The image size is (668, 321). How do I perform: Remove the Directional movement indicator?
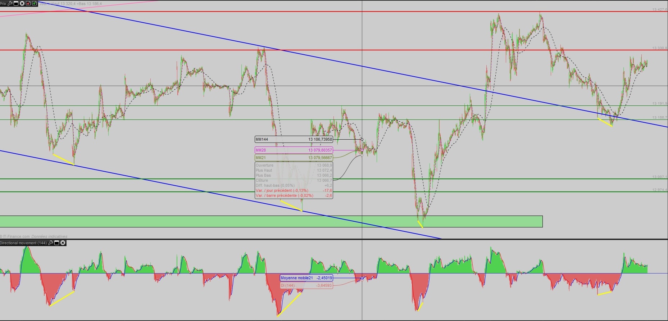pos(63,243)
